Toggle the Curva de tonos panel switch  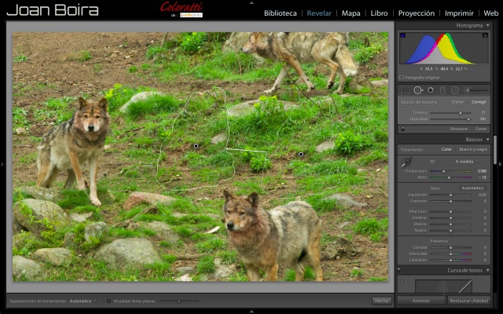pos(399,270)
